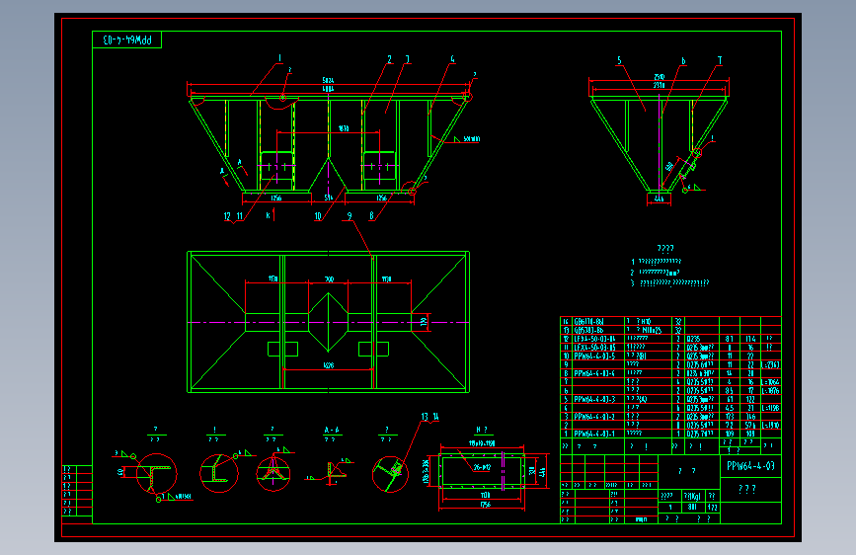Select the PPW64-4-03 drawing number in title block

point(750,466)
